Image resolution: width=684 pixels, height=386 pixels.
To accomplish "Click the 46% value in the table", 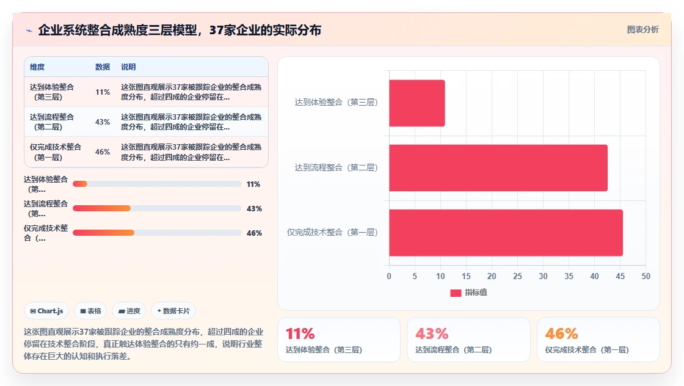I will point(103,152).
